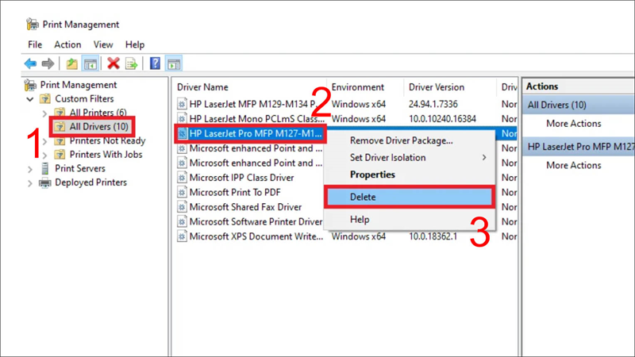Open the File menu

(x=35, y=44)
